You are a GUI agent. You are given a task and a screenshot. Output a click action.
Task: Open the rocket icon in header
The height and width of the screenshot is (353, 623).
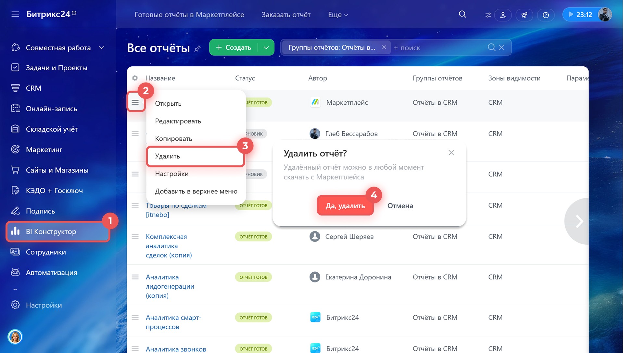pyautogui.click(x=524, y=15)
